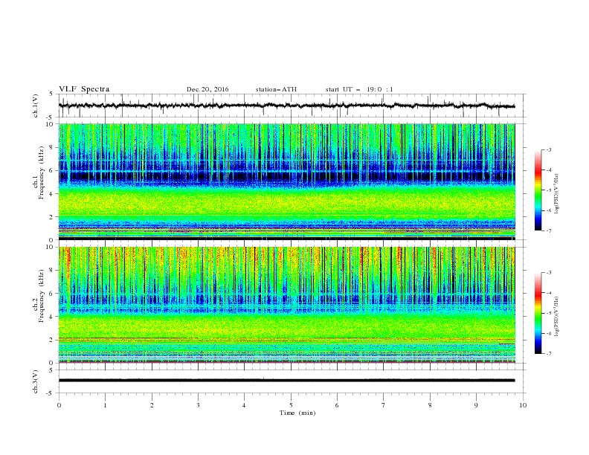Click the ch.2 spectrogram color scale bar
The image size is (589, 455).
pos(538,313)
